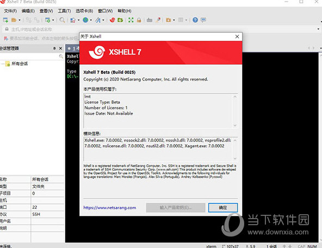Click the highlight pen toolbar icon
322x248 pixels.
(x=158, y=20)
